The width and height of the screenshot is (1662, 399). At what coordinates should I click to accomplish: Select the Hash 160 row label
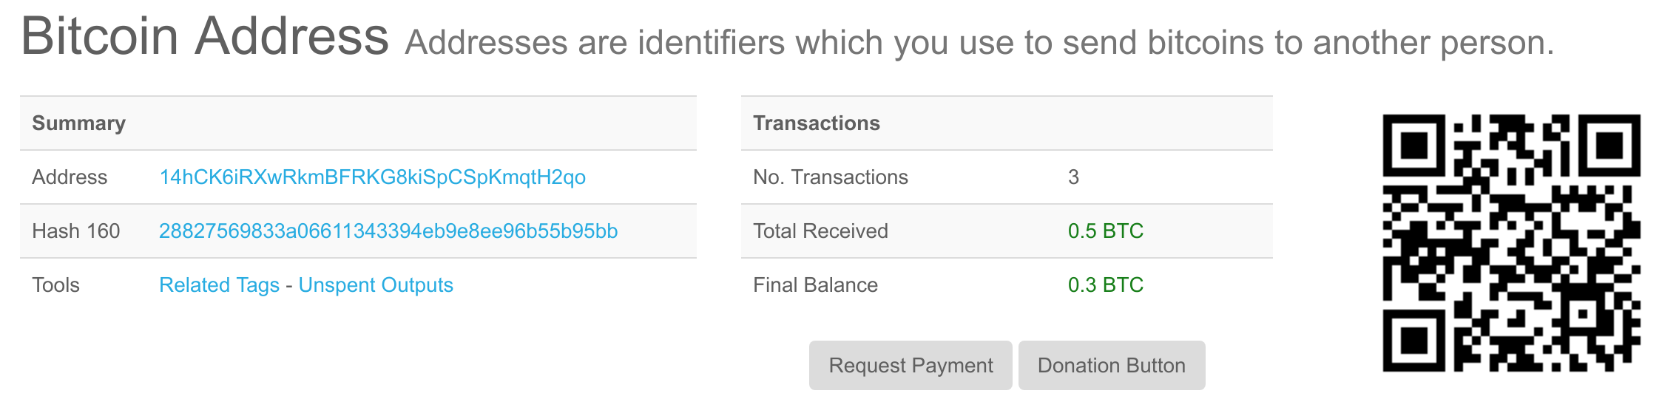(x=75, y=231)
